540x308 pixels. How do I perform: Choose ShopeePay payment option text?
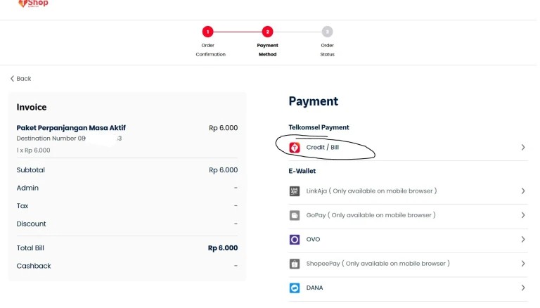tap(378, 264)
